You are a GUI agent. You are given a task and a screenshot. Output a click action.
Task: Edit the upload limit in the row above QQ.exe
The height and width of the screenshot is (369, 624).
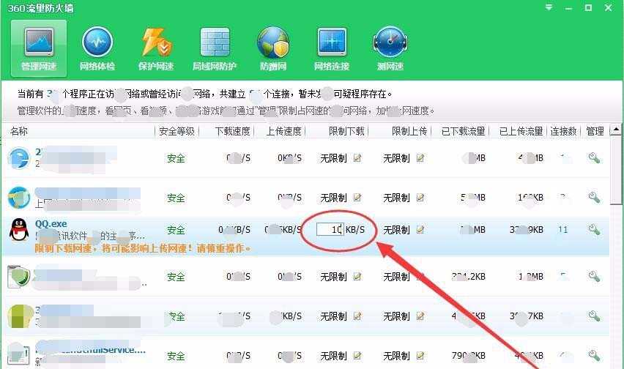point(420,198)
